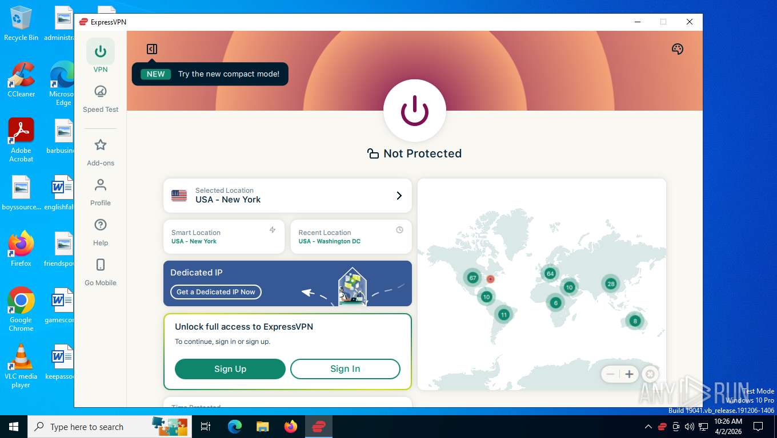
Task: Open Recycle Bin desktop icon
Action: [x=21, y=24]
